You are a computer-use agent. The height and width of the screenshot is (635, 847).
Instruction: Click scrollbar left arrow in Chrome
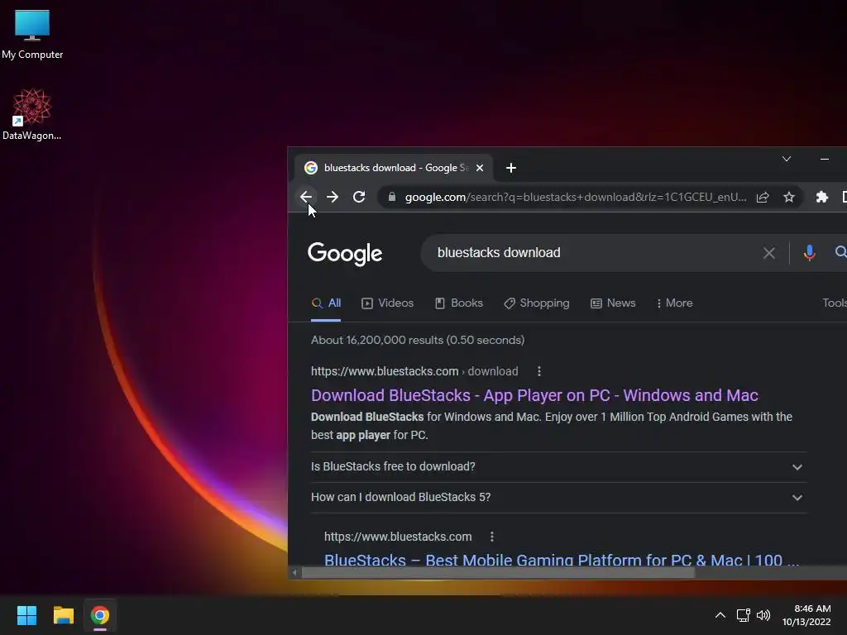(x=294, y=572)
